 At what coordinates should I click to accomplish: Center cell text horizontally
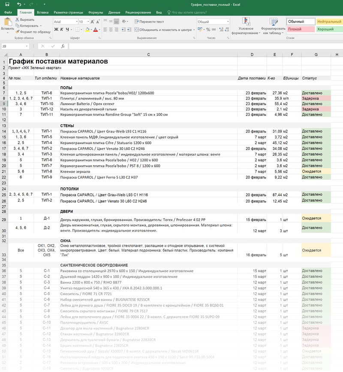click(111, 30)
